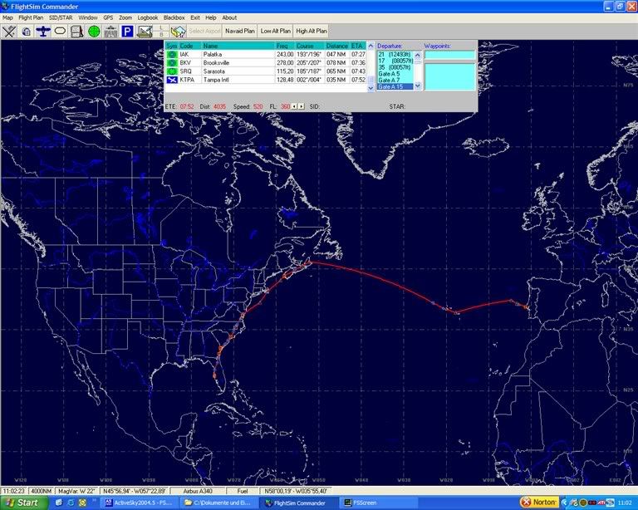Click the Airbus A340 status bar field
The height and width of the screenshot is (510, 638).
point(199,491)
